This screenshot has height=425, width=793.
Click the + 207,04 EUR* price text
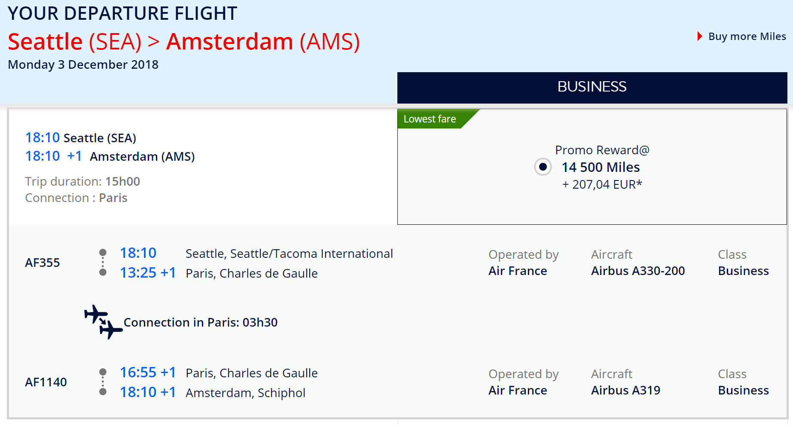[x=602, y=184]
